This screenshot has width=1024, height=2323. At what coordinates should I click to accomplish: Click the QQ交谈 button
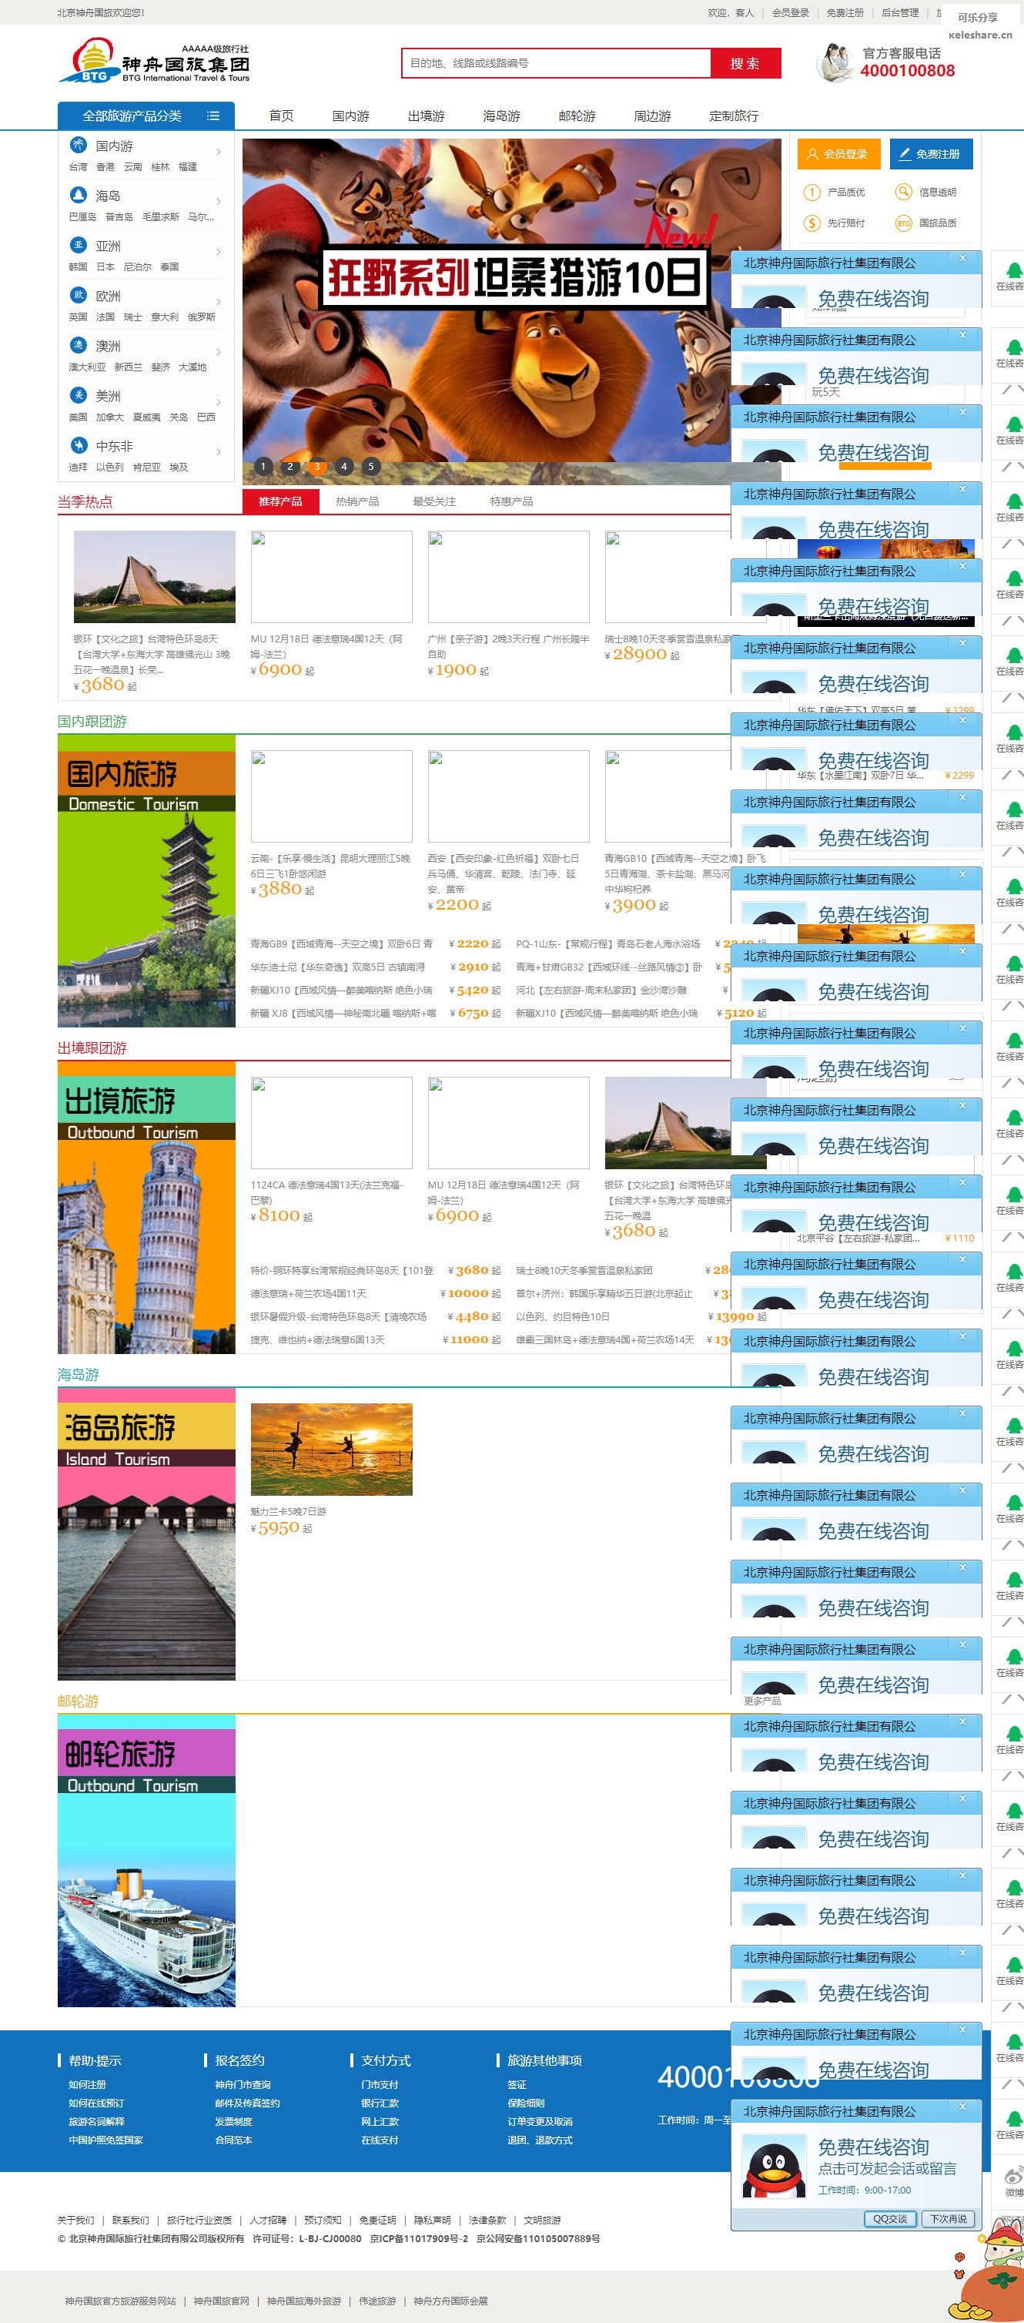890,2218
